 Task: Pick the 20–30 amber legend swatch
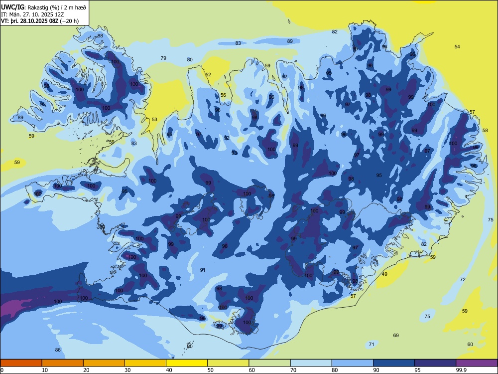click(104, 363)
